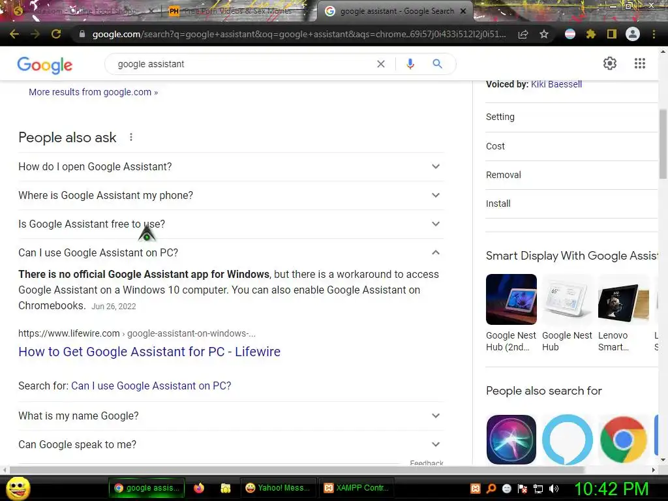668x501 pixels.
Task: Toggle the browser side panel icon
Action: tap(612, 34)
